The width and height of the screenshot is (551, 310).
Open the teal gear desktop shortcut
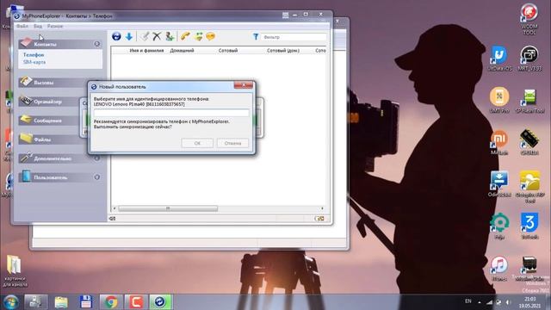tap(499, 226)
